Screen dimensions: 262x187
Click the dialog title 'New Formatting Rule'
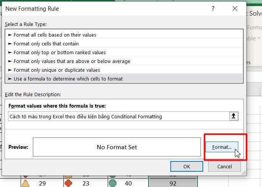pos(32,9)
